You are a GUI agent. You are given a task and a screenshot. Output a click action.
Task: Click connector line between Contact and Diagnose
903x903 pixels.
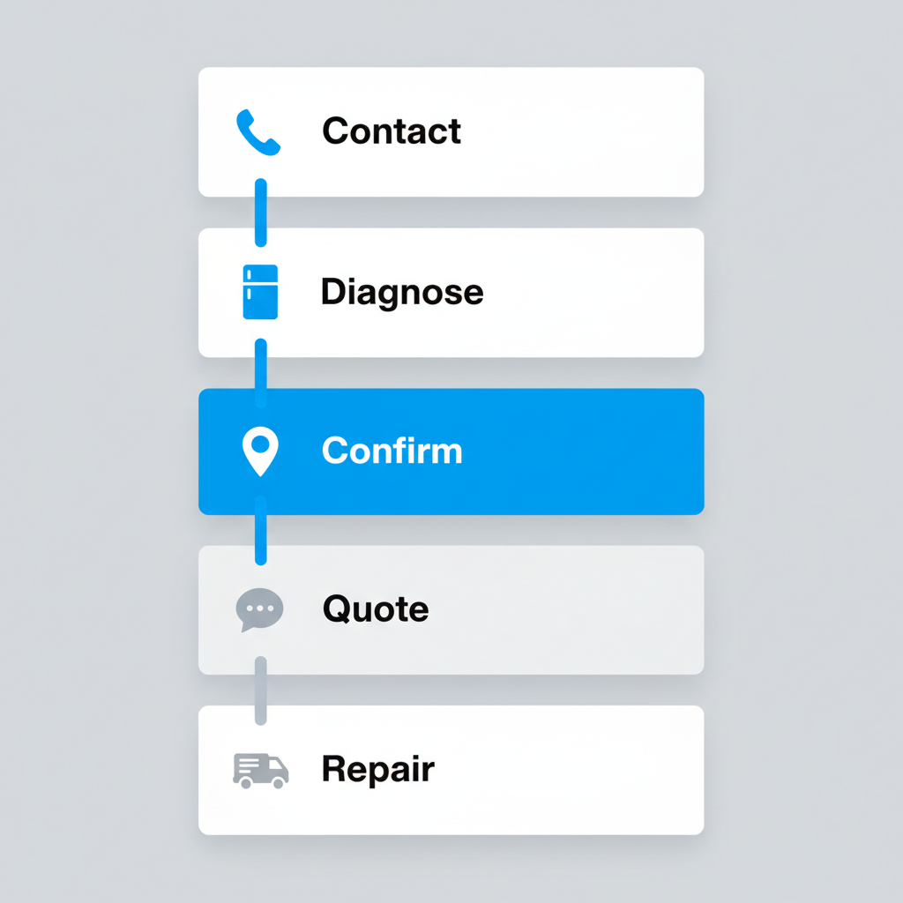pos(260,213)
